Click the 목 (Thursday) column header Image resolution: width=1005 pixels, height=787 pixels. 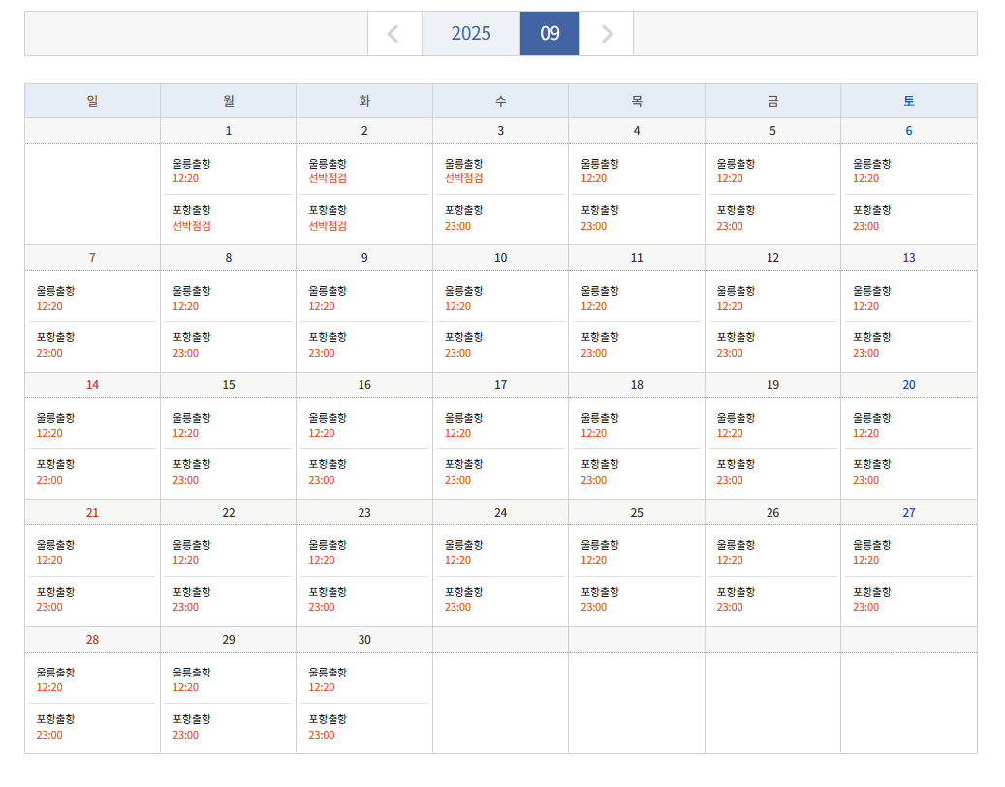(637, 101)
